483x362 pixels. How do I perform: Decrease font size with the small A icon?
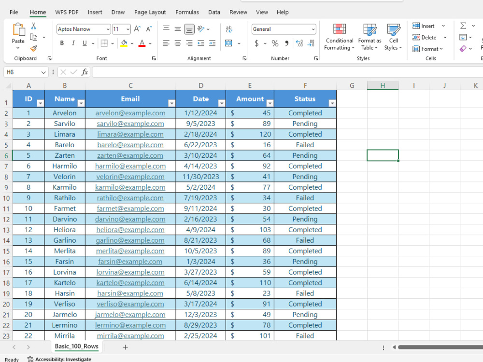[x=149, y=29]
